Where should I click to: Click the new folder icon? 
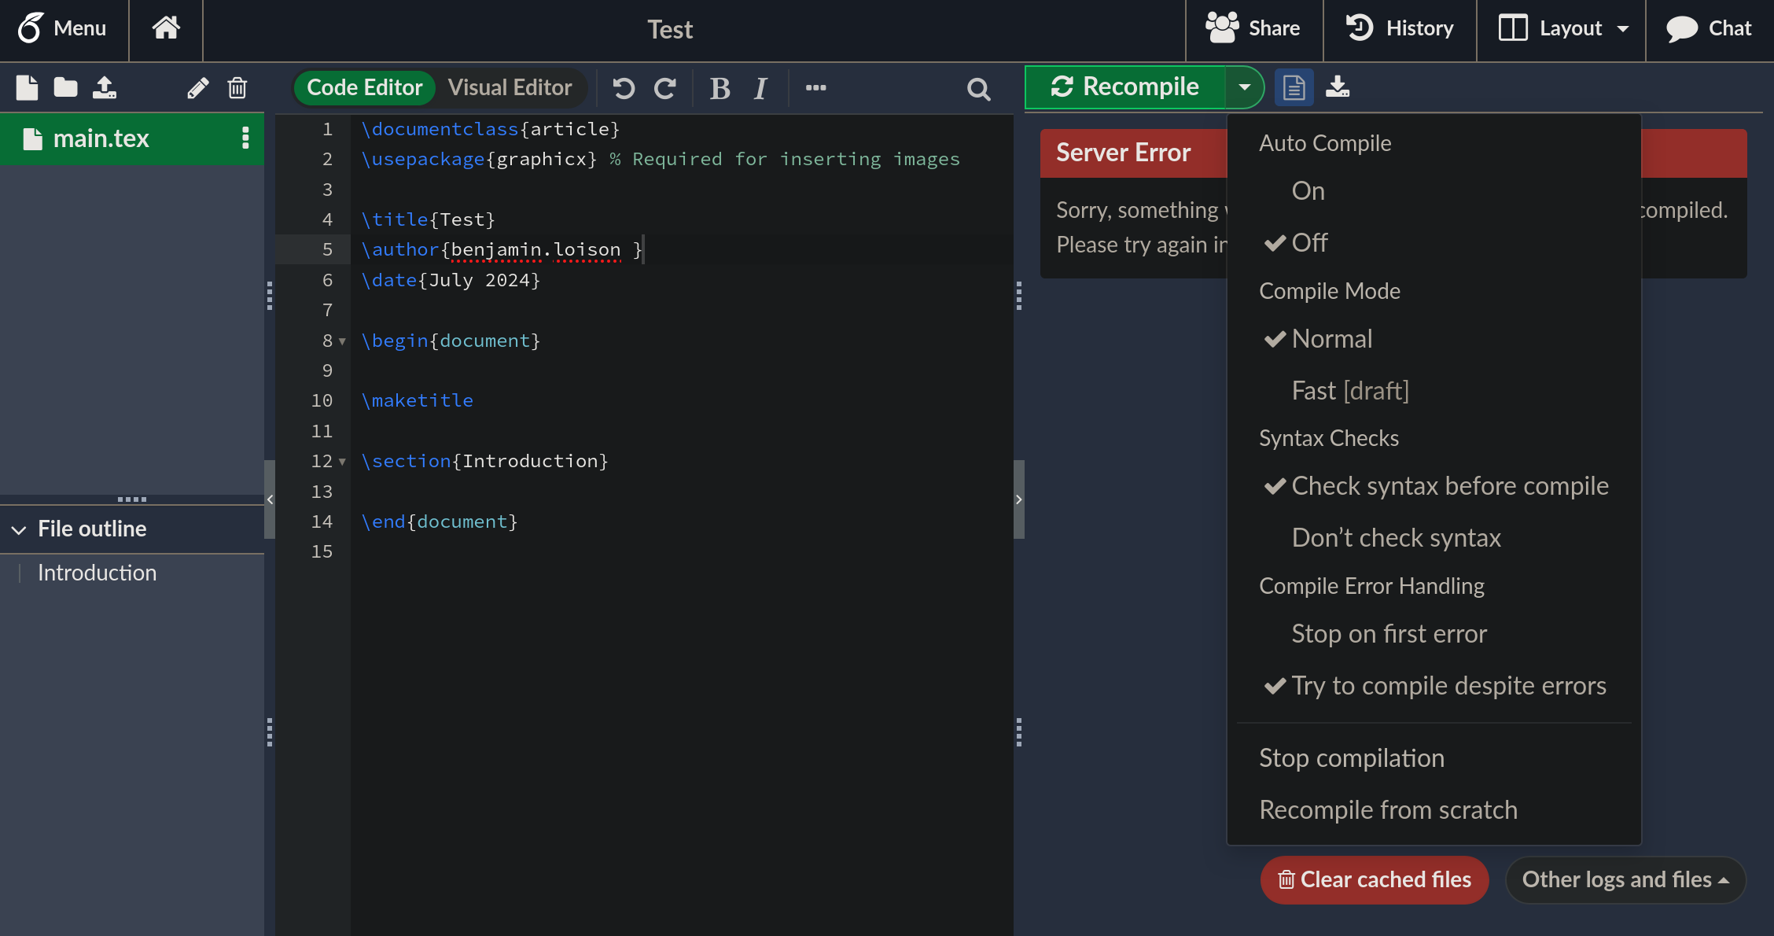[65, 87]
